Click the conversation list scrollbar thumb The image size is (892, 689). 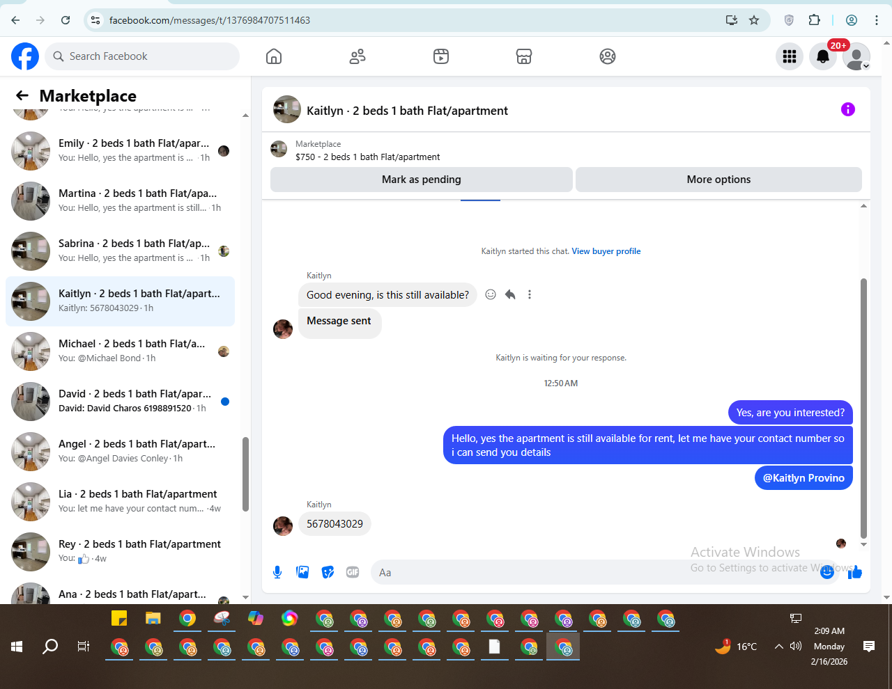pyautogui.click(x=245, y=474)
